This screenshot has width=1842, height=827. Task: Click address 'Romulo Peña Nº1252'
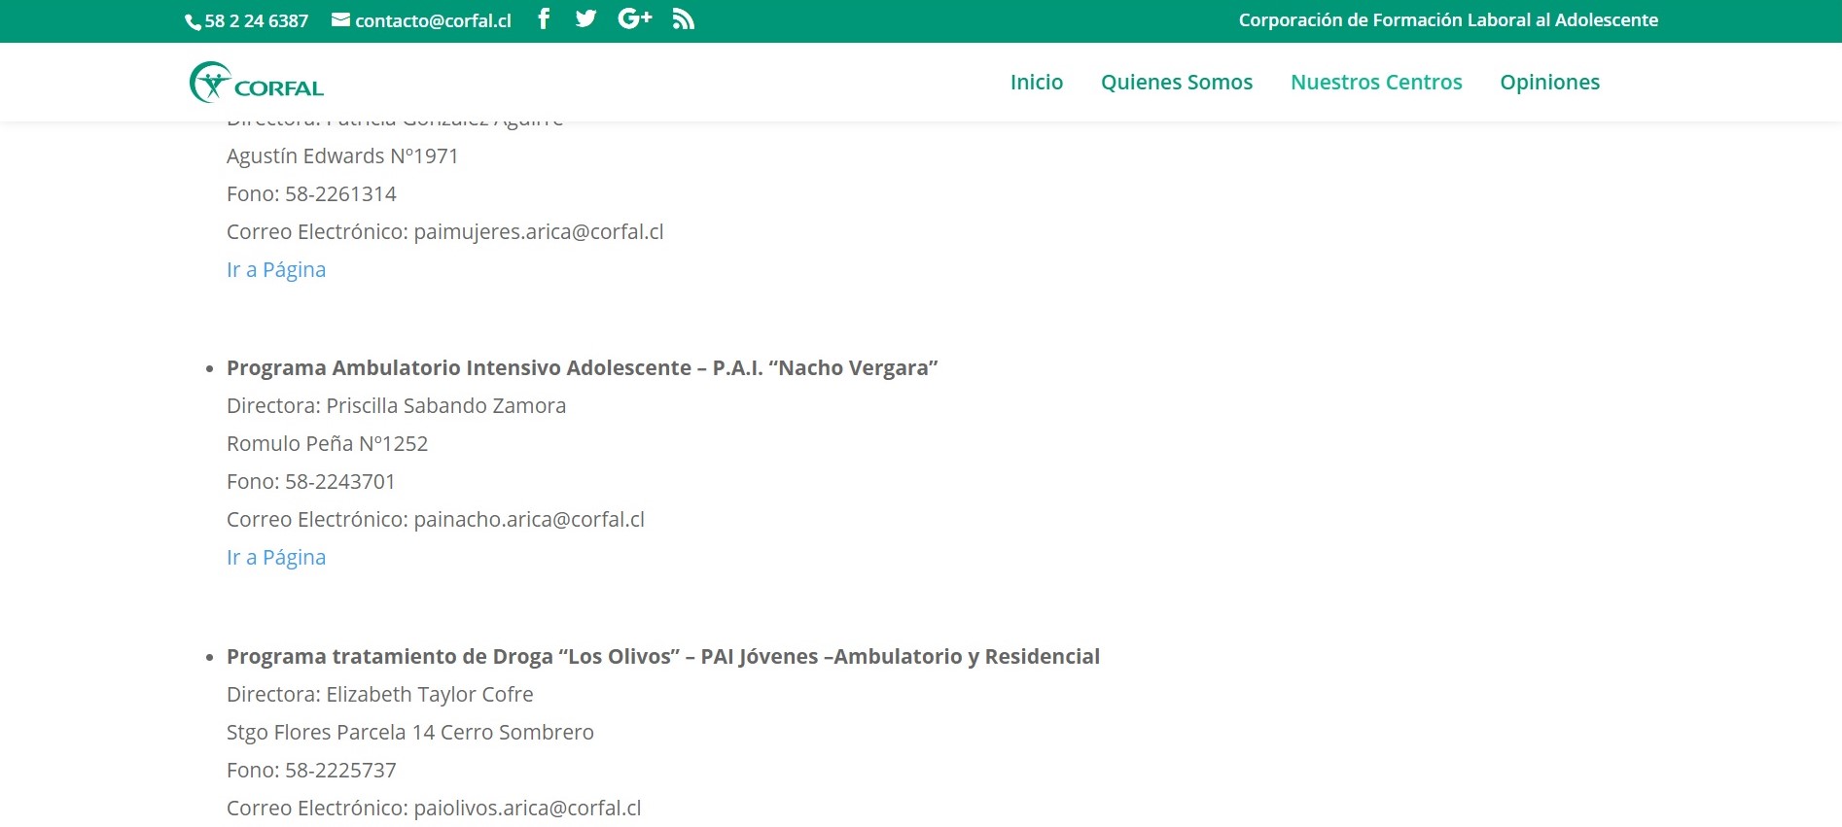pyautogui.click(x=327, y=444)
